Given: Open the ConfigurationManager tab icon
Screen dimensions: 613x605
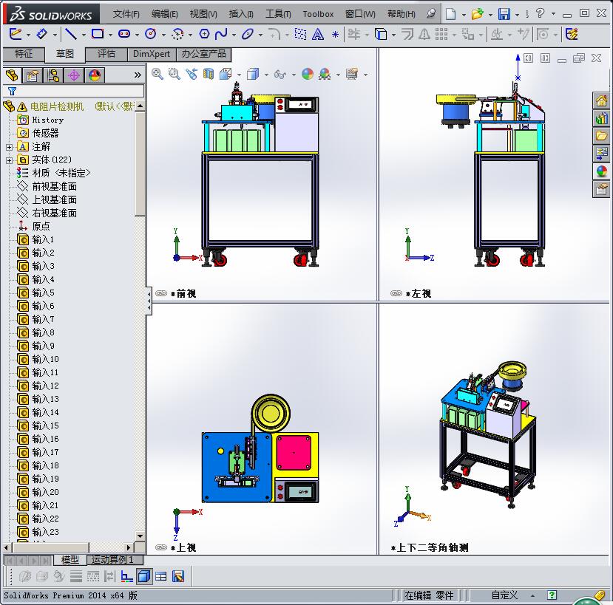Looking at the screenshot, I should [53, 75].
